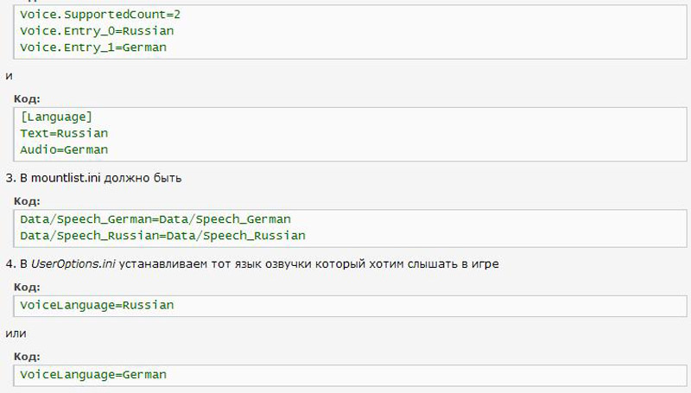691x393 pixels.
Task: Click the italic UserOptions.ini text
Action: 73,264
